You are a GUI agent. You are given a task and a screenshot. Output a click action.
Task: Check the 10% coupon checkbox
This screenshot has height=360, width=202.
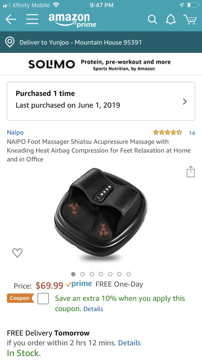click(x=43, y=298)
